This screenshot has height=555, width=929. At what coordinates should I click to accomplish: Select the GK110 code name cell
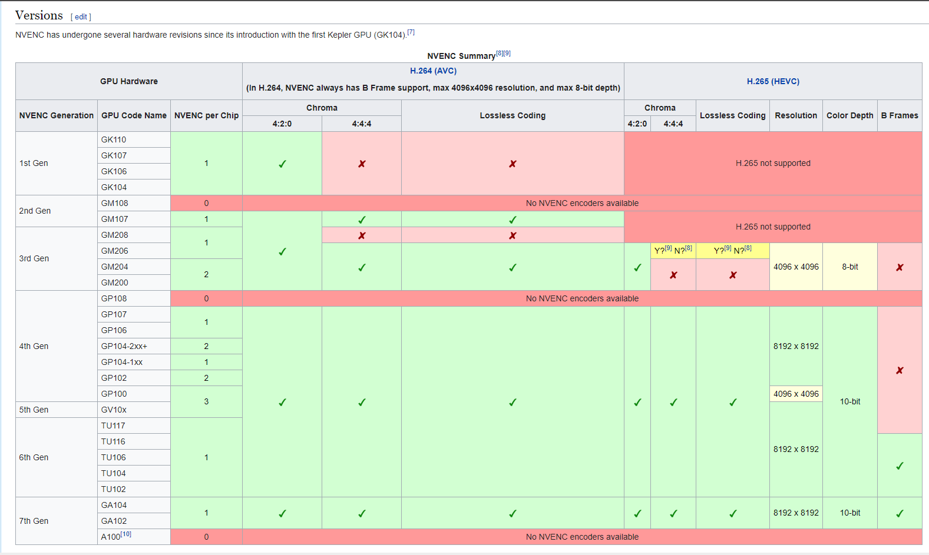[x=134, y=139]
